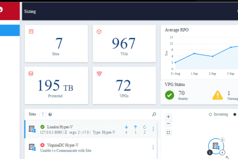
Task: Click VirginiaDC Hyper-V site type icon
Action: click(32, 147)
